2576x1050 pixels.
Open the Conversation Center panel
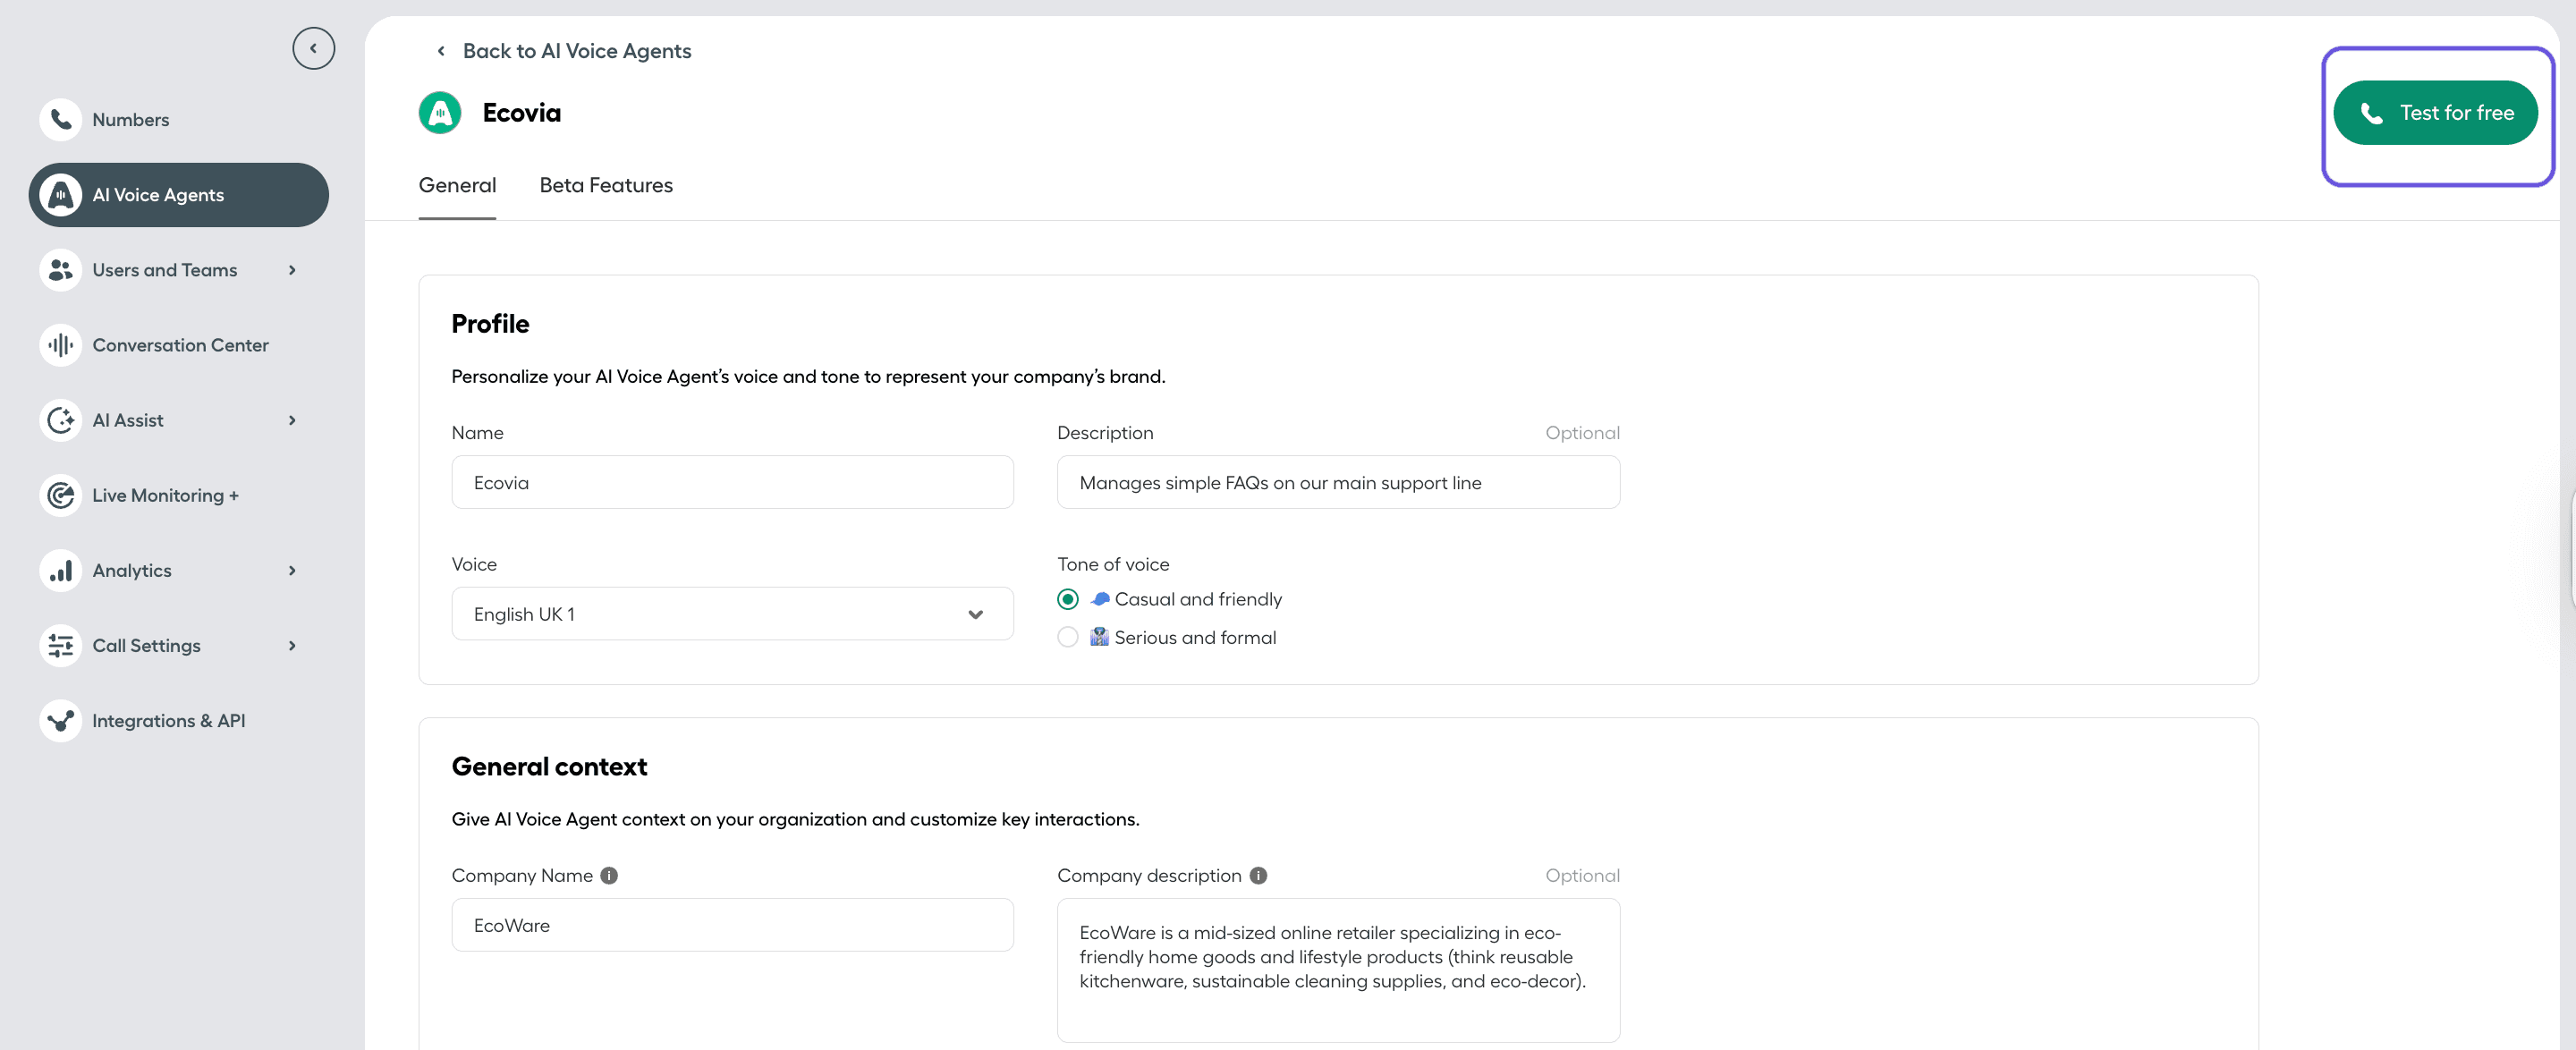click(x=180, y=345)
